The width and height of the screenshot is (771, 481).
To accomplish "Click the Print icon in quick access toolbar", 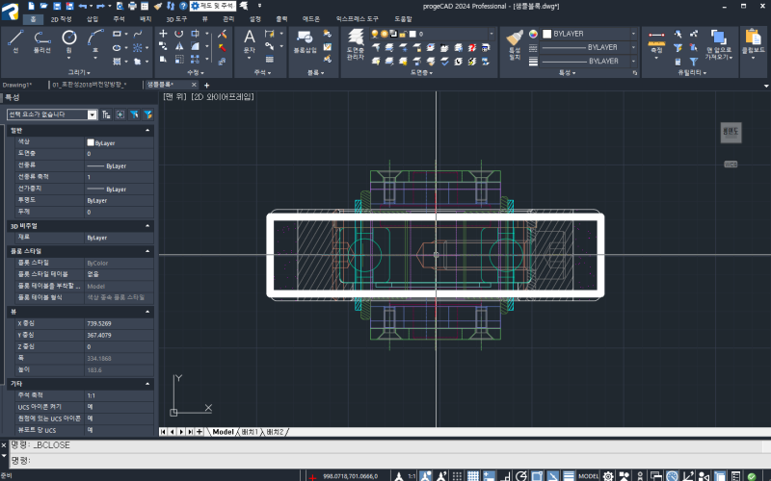I will click(132, 6).
